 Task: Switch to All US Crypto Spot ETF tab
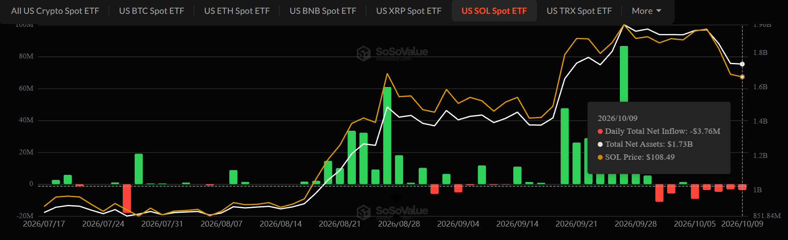55,11
